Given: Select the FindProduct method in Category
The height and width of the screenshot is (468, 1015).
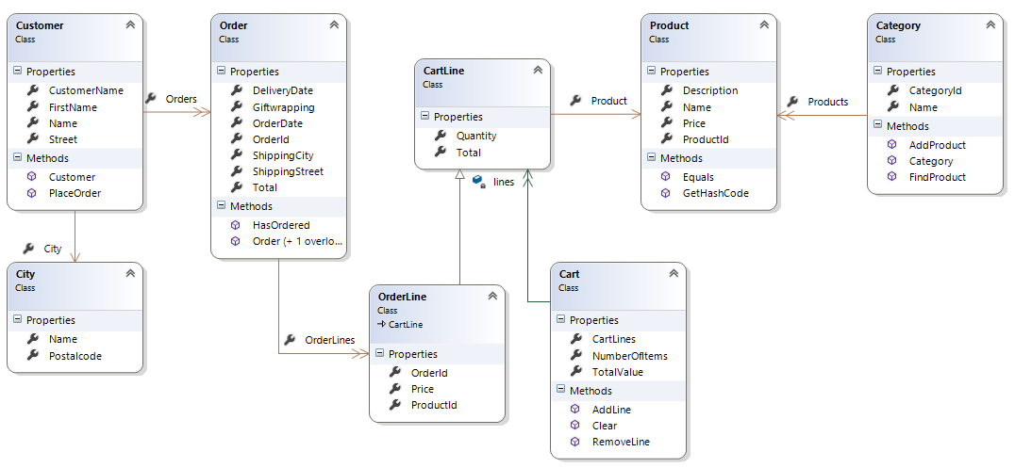Looking at the screenshot, I should [937, 177].
